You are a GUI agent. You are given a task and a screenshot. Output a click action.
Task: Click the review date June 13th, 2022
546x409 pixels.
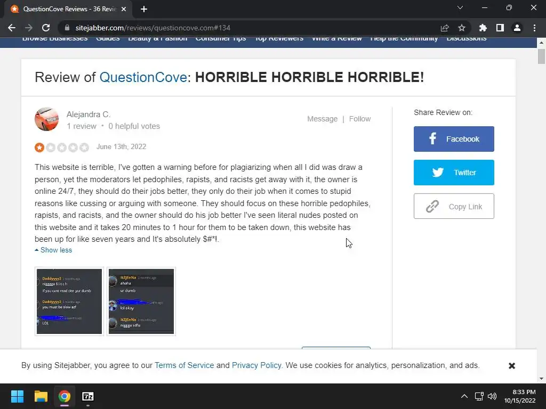tap(121, 147)
